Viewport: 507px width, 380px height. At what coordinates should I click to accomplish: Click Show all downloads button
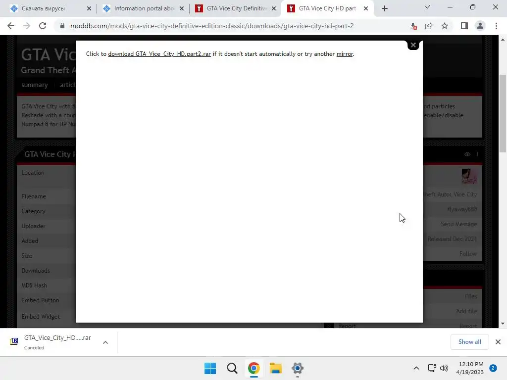coord(469,342)
